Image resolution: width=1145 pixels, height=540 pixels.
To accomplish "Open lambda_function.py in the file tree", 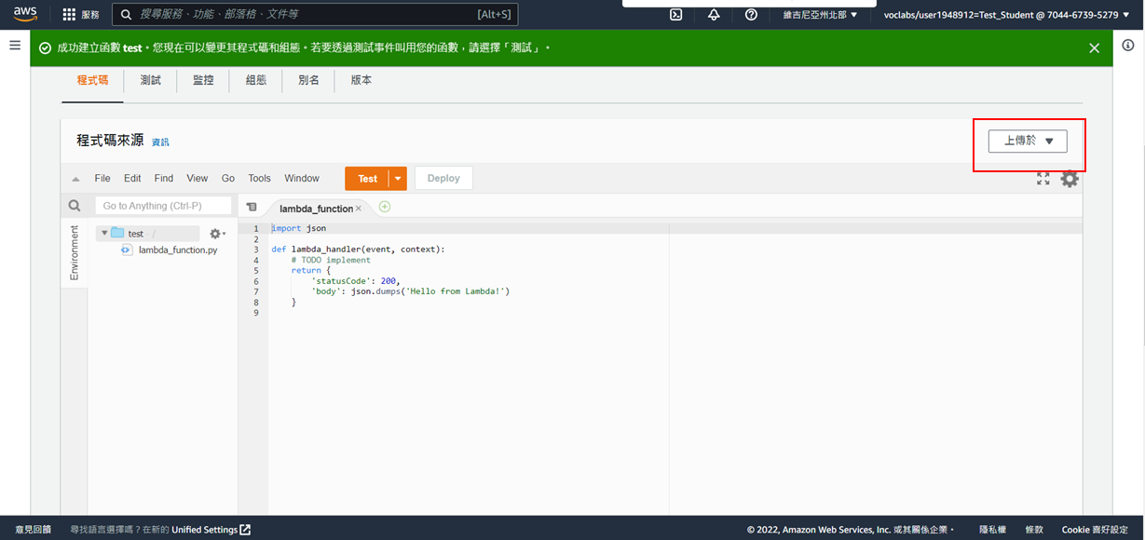I will click(x=178, y=250).
